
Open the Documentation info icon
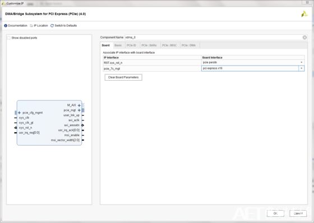coord(6,26)
